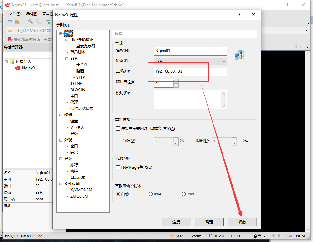
Task: Click the lock icon in the address bar
Action: 10,30
